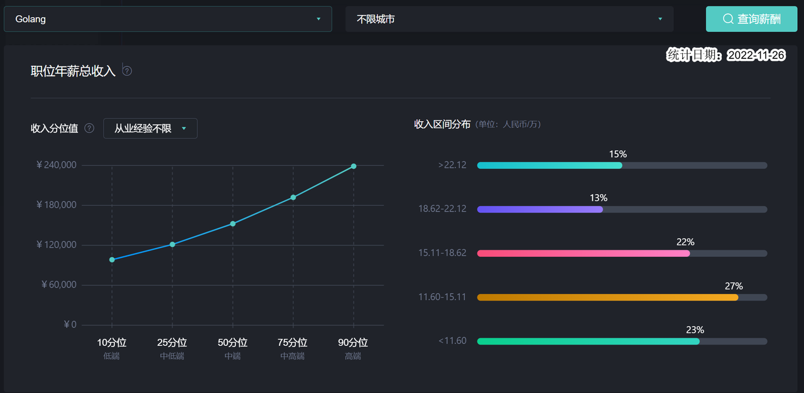Click help icon beside 职位年薪总收入 title
Viewport: 804px width, 393px height.
click(x=127, y=71)
